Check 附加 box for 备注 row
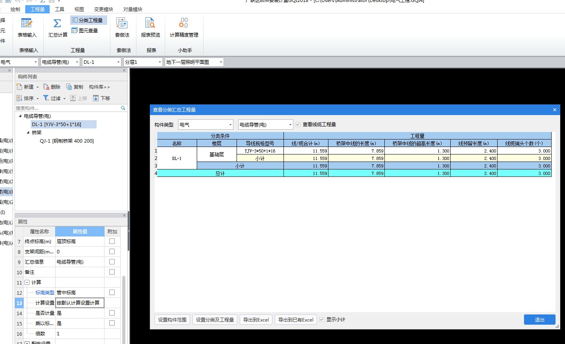This screenshot has width=565, height=344. coord(112,272)
